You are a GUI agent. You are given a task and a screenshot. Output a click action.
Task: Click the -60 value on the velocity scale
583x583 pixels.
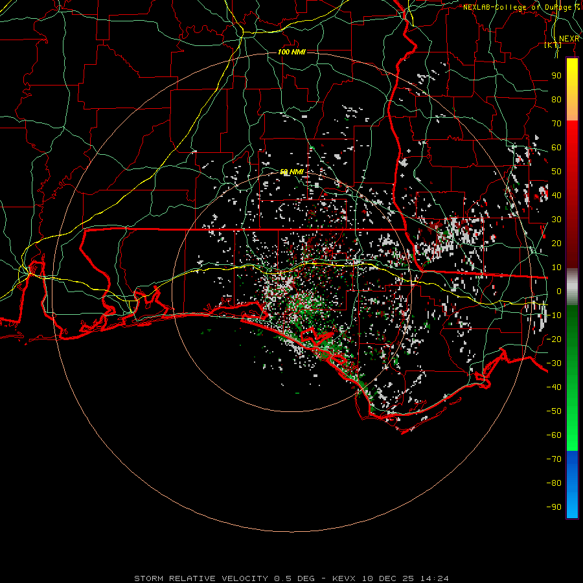[x=554, y=435]
